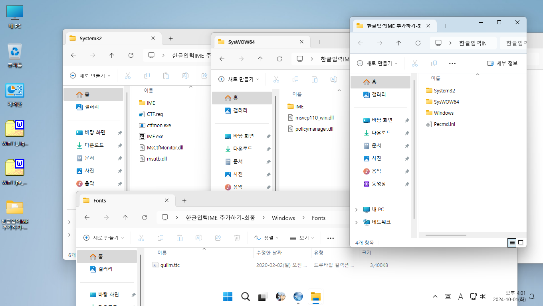Image resolution: width=543 pixels, height=306 pixels.
Task: Sort by 유형 column in Fonts window
Action: tap(335, 253)
